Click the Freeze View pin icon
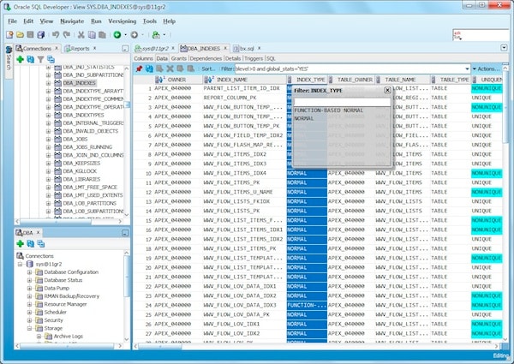Screen dimensions: 514x364 pyautogui.click(x=139, y=68)
